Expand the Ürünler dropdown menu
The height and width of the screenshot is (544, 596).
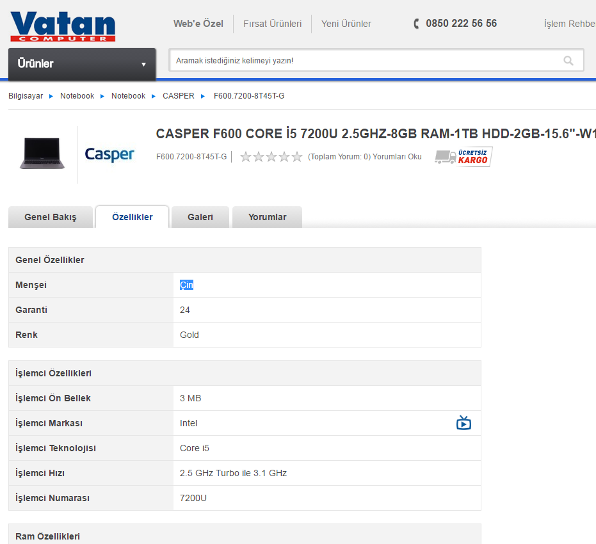[82, 63]
